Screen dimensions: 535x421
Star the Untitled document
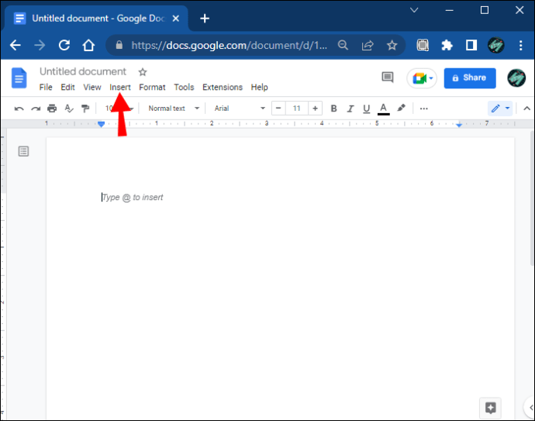(142, 72)
